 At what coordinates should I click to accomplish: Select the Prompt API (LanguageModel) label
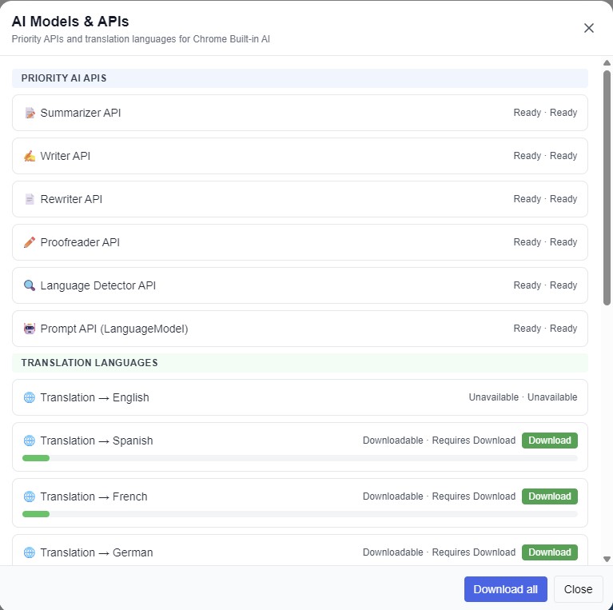[x=114, y=329]
